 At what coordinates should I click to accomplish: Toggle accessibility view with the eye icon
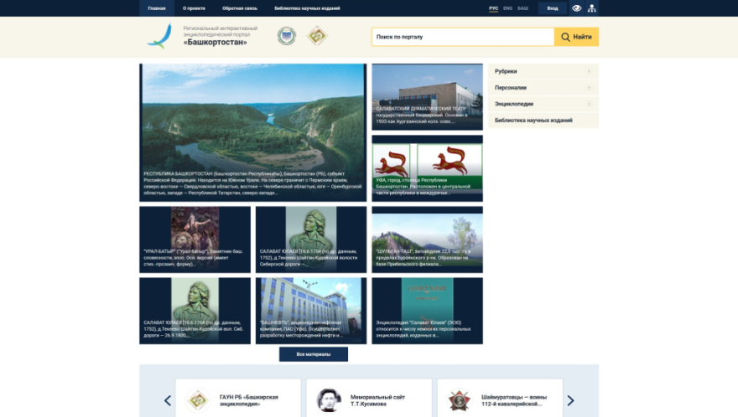pyautogui.click(x=576, y=8)
